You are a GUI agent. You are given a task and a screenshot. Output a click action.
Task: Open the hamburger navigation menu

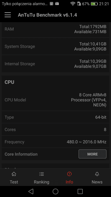point(8,15)
